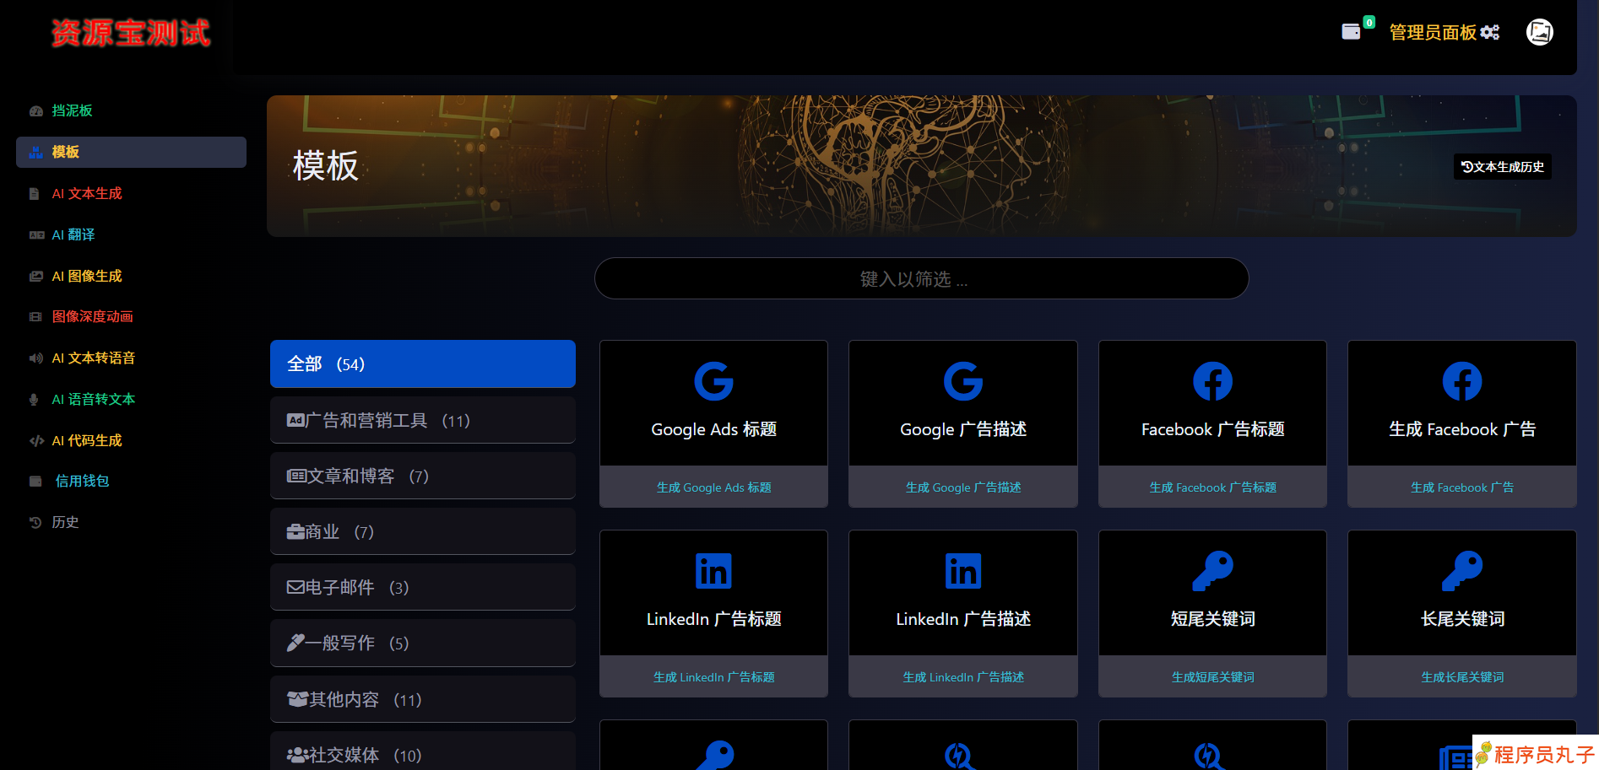Open AI 语音转文本 in sidebar
This screenshot has height=770, width=1599.
pos(94,399)
